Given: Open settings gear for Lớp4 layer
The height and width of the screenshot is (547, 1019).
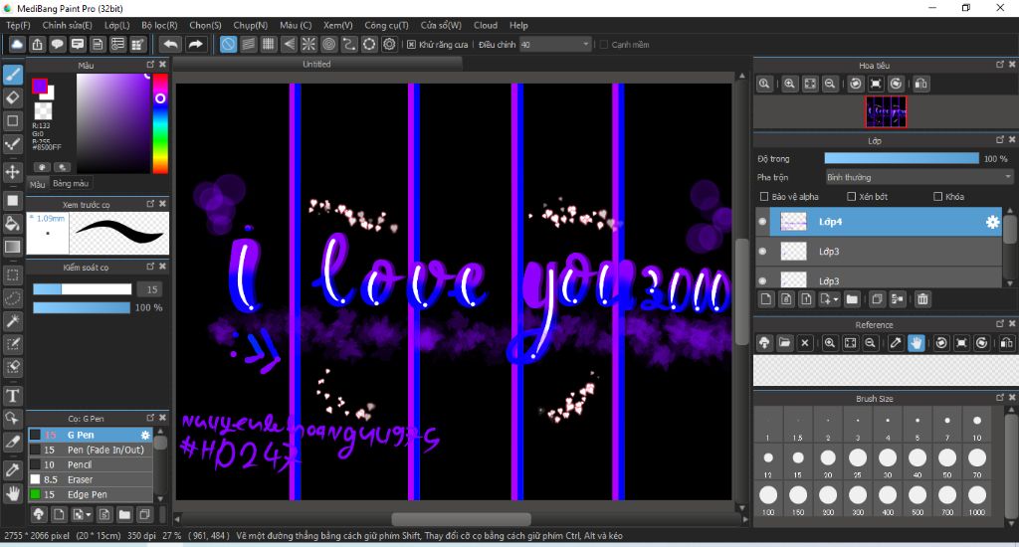Looking at the screenshot, I should (992, 222).
